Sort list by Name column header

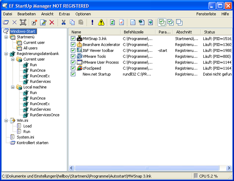95,32
